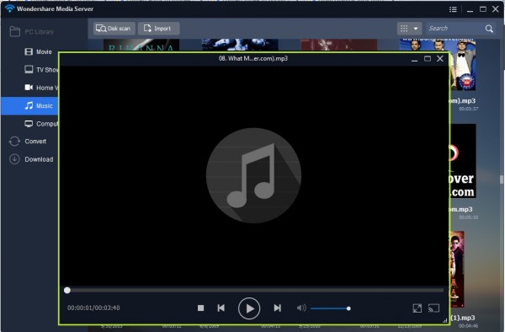Viewport: 505px width, 332px height.
Task: Cast media using the cast icon
Action: [x=433, y=308]
